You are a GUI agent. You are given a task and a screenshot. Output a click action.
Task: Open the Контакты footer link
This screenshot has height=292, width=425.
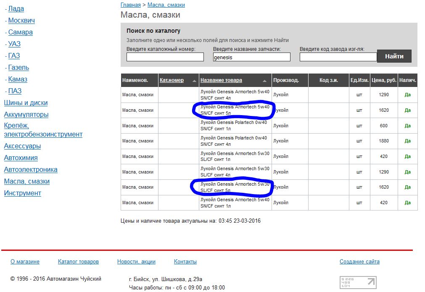(185, 262)
